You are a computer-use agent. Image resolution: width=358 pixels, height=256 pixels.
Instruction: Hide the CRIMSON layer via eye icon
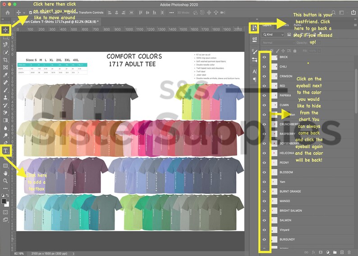pyautogui.click(x=264, y=76)
